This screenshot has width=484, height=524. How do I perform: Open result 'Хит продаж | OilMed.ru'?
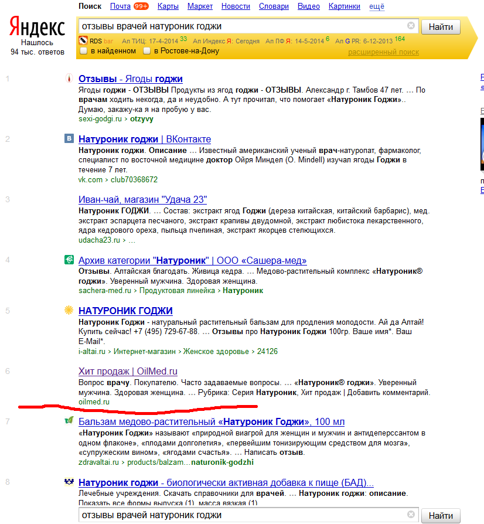tap(128, 371)
